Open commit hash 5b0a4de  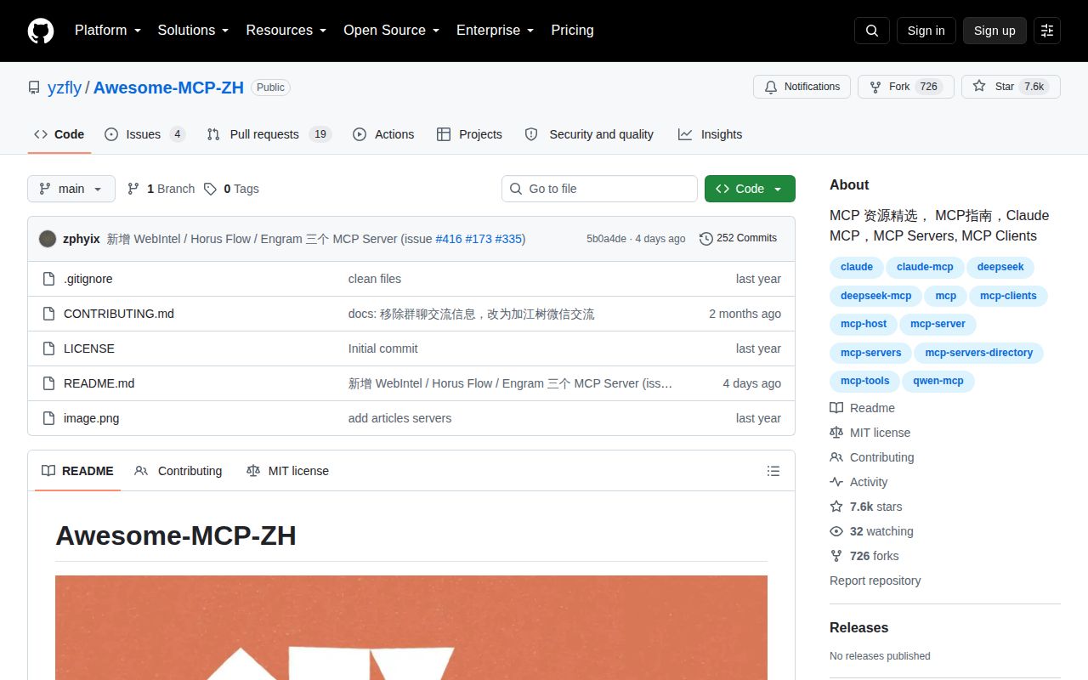606,239
